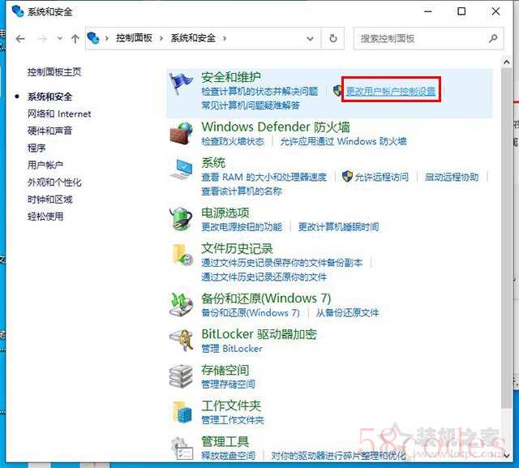Screen dimensions: 519x468
Task: Click the 存储空间 stacked drives icon
Action: tap(181, 376)
